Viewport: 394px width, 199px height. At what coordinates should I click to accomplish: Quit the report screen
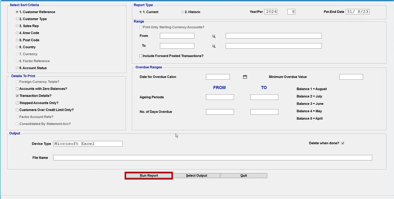(244, 176)
